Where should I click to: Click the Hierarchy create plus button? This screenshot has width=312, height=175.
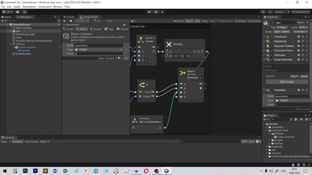[x=3, y=21]
